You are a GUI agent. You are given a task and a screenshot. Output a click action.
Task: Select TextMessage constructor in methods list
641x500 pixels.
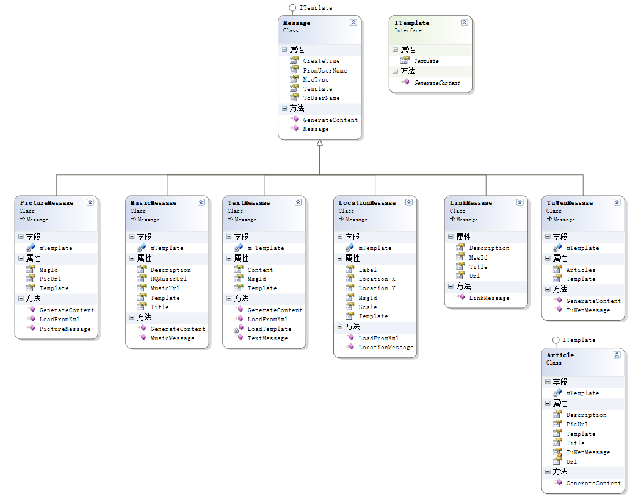coord(267,338)
